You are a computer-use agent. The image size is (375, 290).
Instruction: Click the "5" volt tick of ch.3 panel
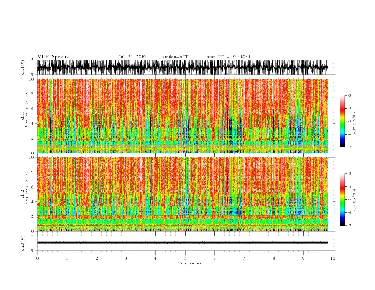pos(33,236)
